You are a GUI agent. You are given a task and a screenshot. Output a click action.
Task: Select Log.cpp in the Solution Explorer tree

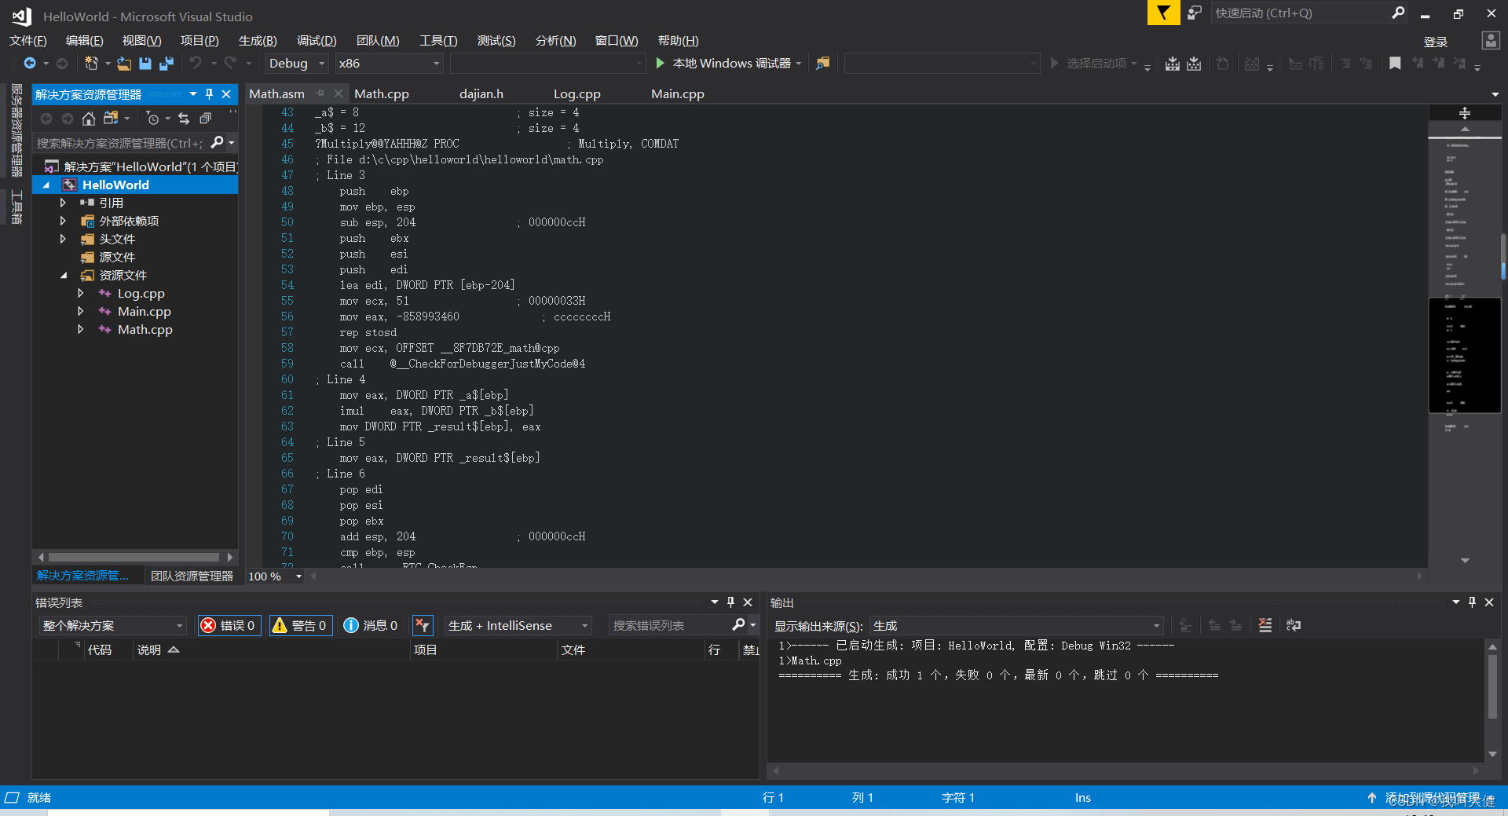tap(141, 293)
